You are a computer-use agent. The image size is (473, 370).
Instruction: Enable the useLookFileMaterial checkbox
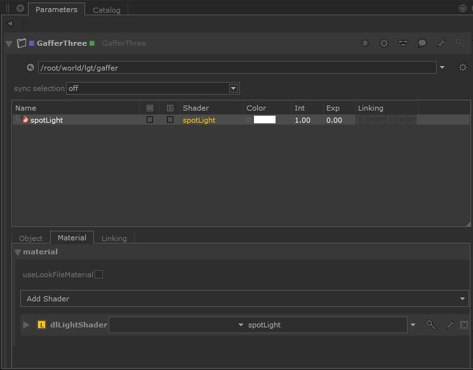[x=98, y=275]
